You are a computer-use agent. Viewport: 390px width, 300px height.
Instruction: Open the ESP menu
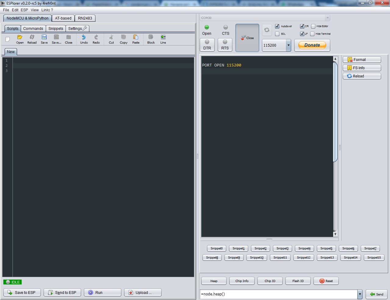24,10
